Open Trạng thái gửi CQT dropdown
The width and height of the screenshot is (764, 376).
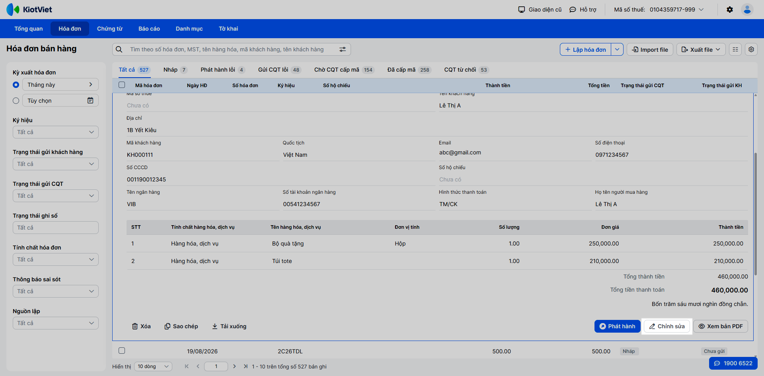pyautogui.click(x=56, y=196)
